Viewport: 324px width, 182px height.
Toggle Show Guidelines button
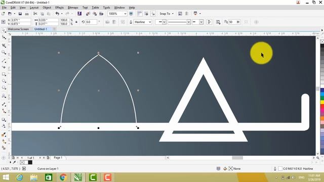pyautogui.click(x=153, y=14)
